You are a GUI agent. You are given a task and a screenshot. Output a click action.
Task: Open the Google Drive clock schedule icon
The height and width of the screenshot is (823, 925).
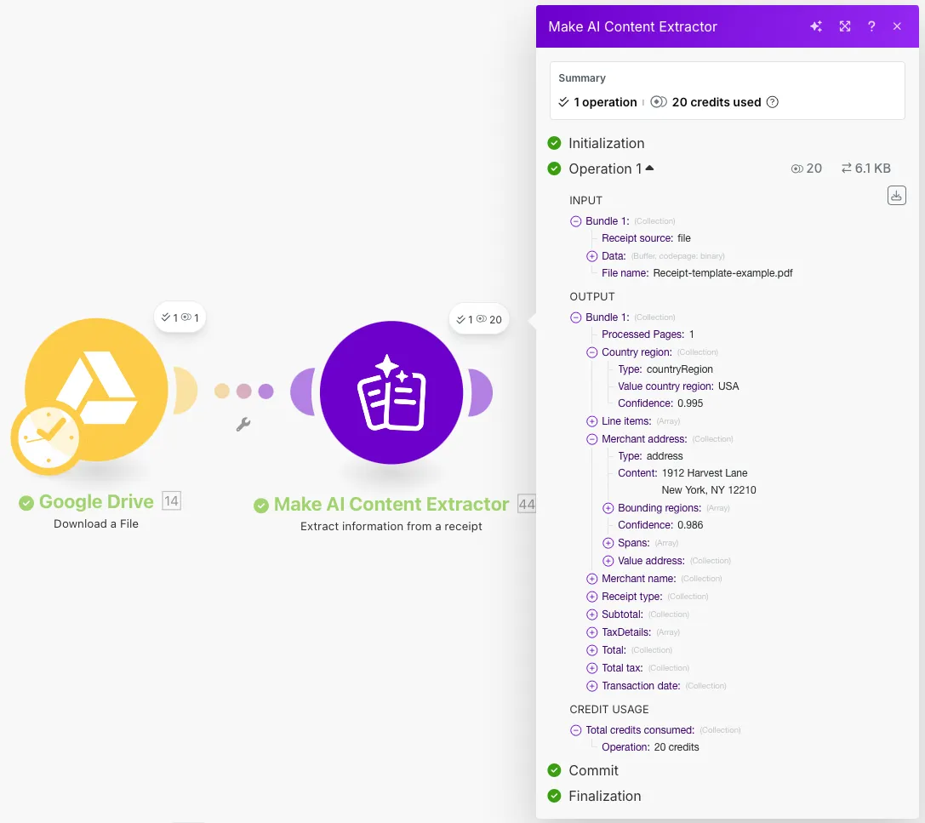[x=49, y=438]
